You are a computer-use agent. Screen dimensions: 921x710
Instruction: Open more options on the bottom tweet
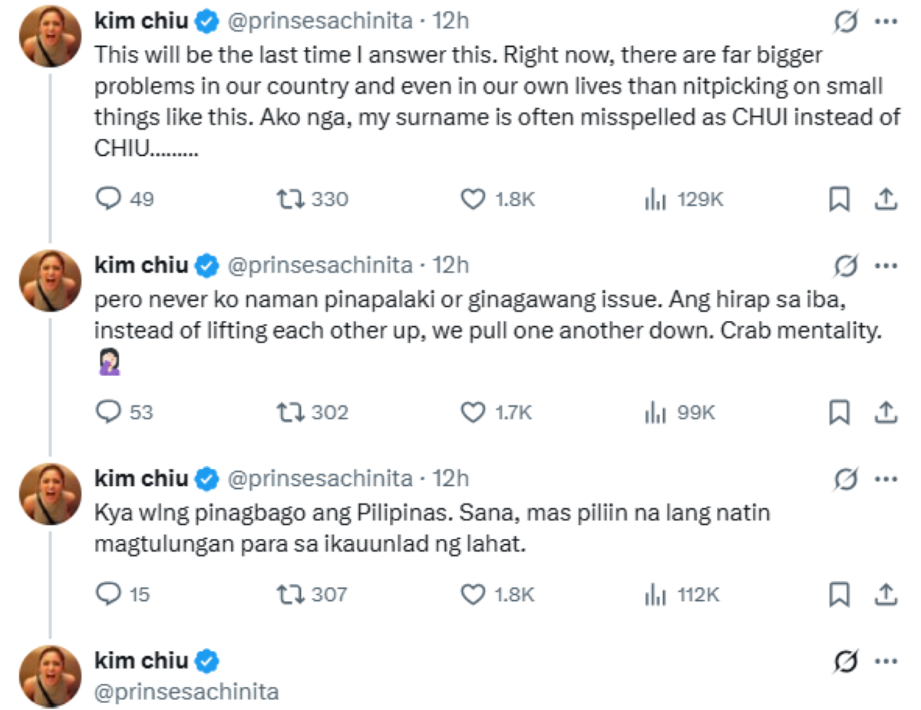[886, 660]
